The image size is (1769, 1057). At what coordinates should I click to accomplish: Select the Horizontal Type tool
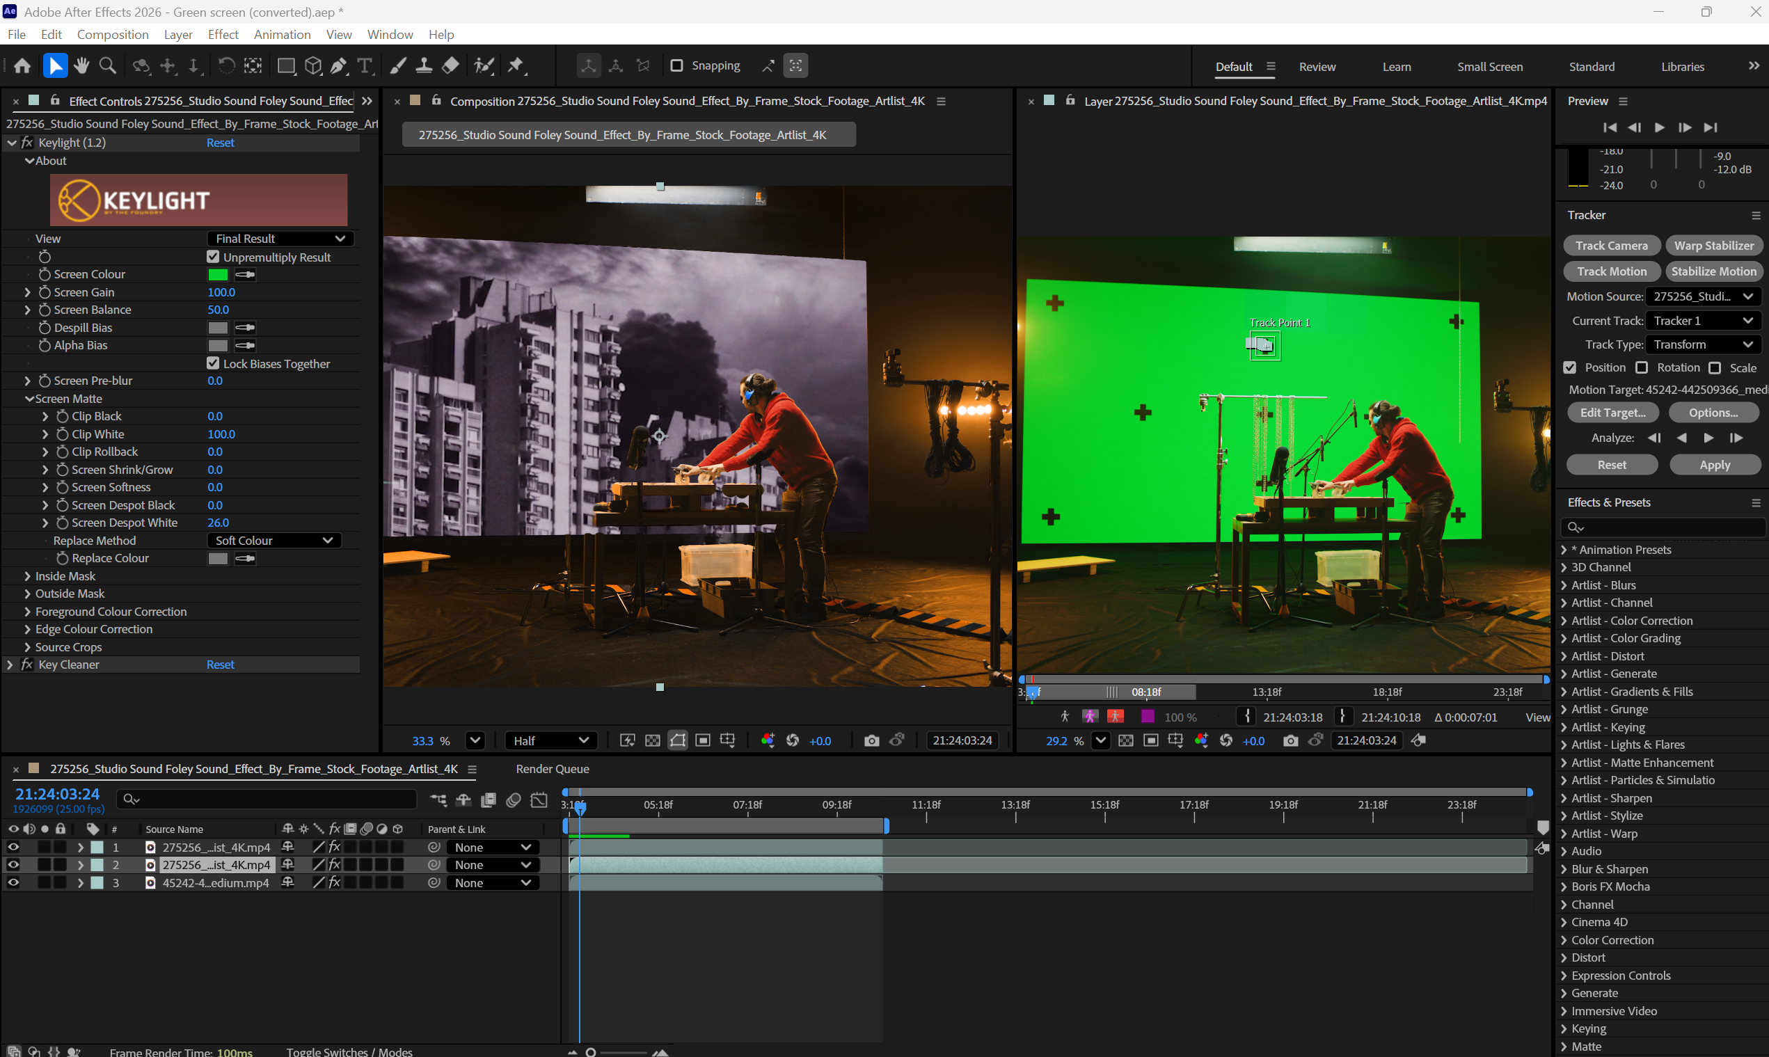click(365, 65)
